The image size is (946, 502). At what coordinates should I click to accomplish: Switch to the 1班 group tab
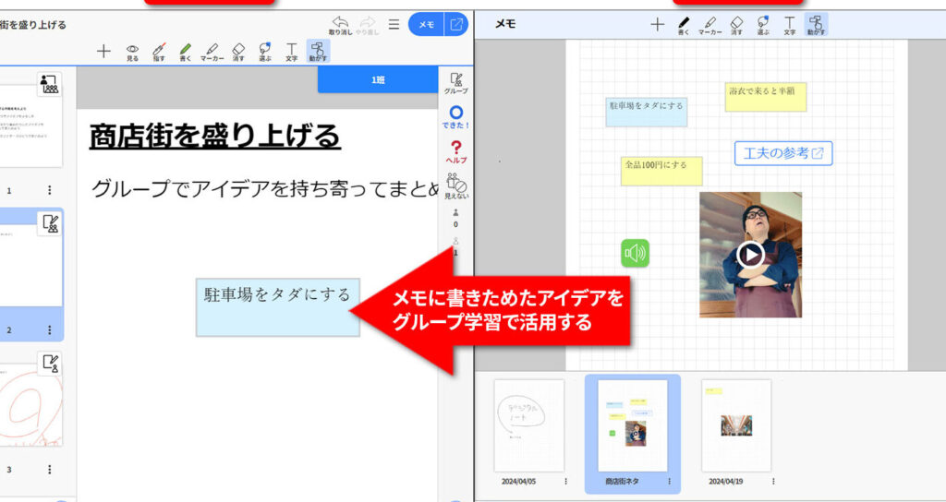click(x=378, y=80)
